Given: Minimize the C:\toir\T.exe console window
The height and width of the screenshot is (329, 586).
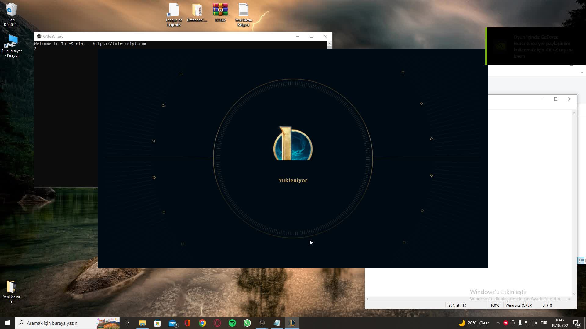Looking at the screenshot, I should click(297, 36).
